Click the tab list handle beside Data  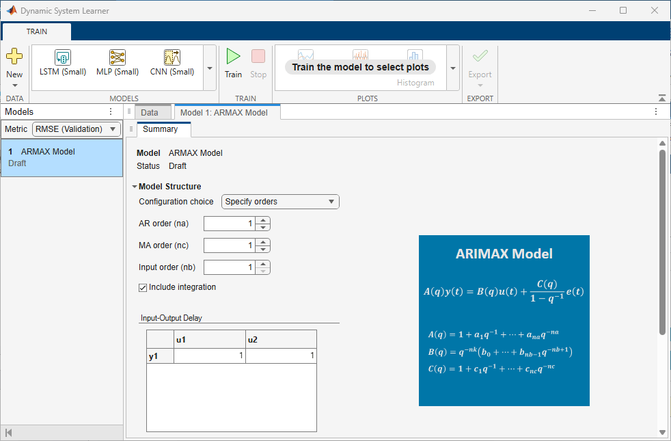tap(129, 111)
